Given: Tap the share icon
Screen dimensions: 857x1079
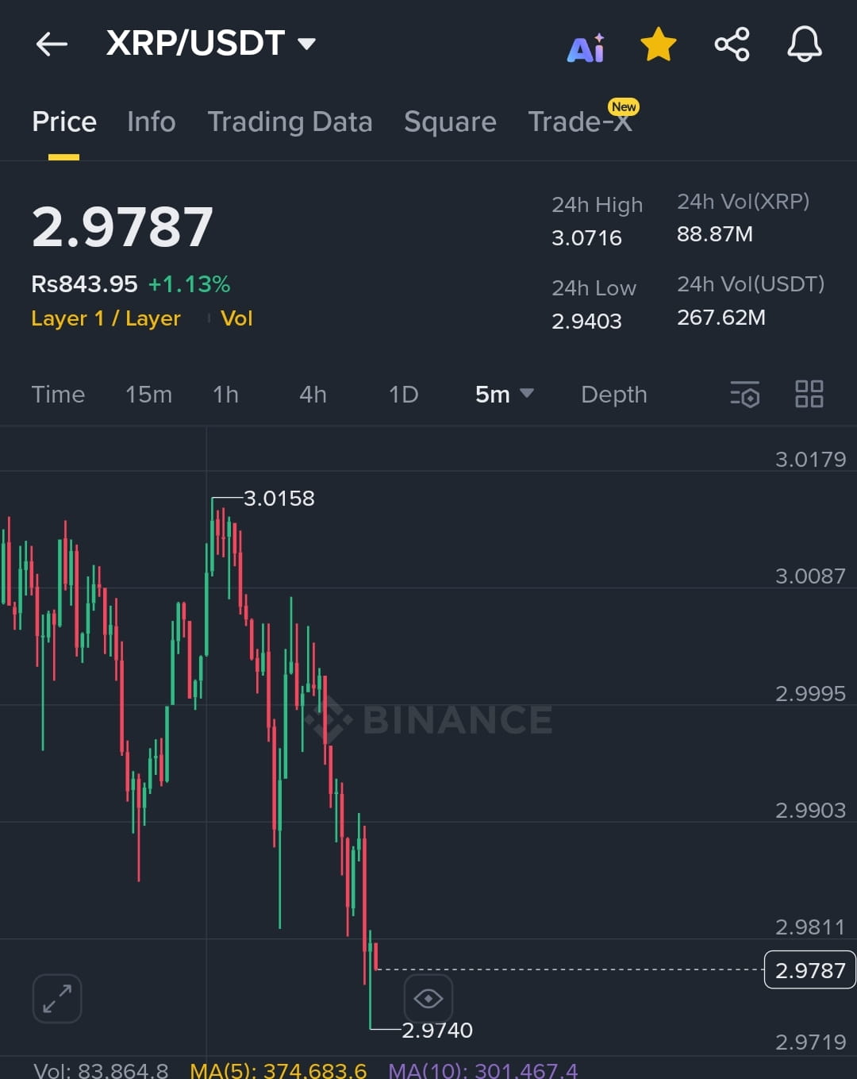Looking at the screenshot, I should coord(732,44).
